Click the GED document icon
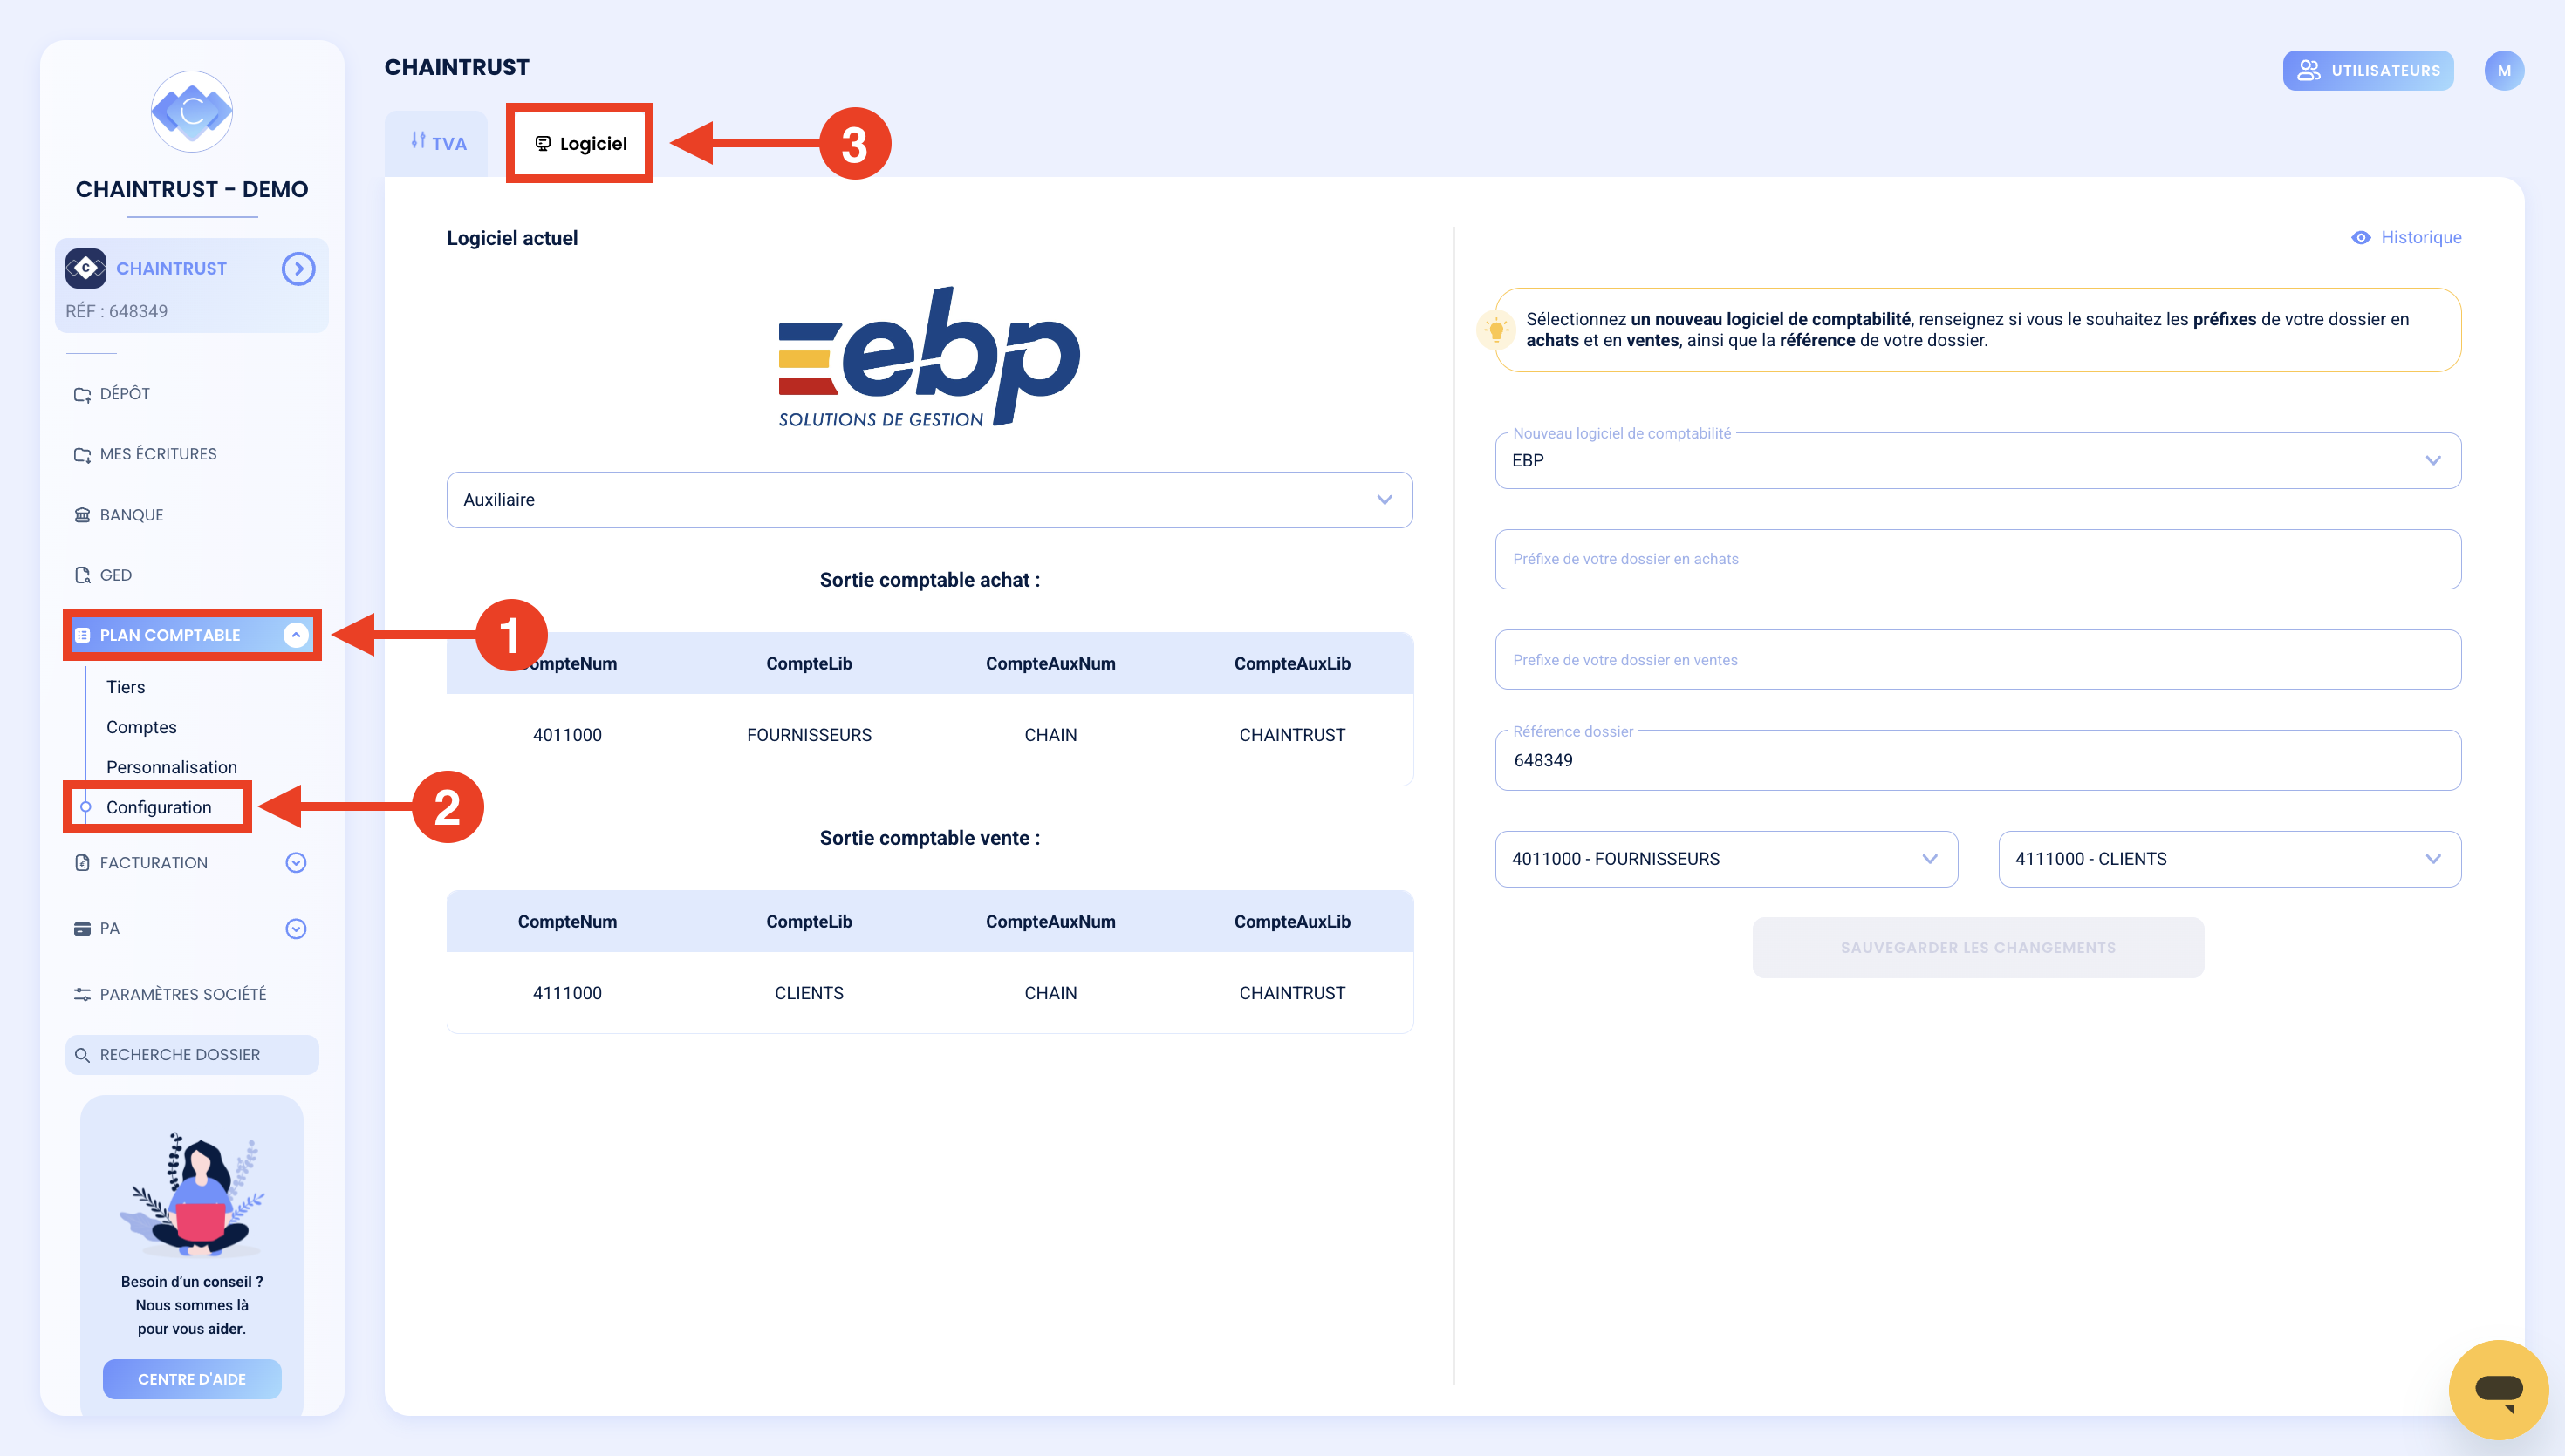Image resolution: width=2565 pixels, height=1456 pixels. [x=82, y=575]
